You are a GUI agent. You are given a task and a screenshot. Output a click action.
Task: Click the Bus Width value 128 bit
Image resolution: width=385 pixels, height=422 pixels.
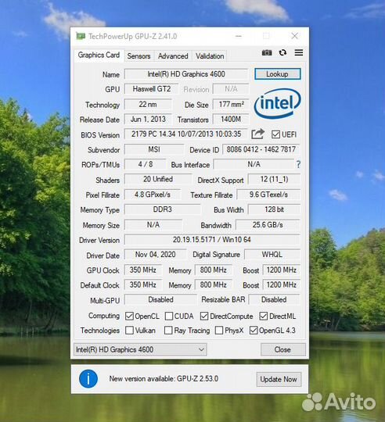(274, 209)
